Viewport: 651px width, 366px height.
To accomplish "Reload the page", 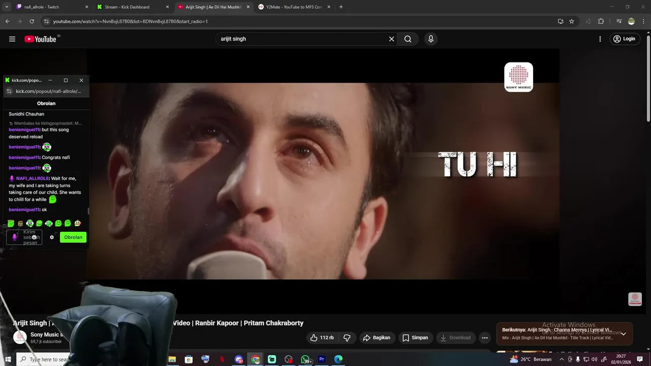I will 32,21.
